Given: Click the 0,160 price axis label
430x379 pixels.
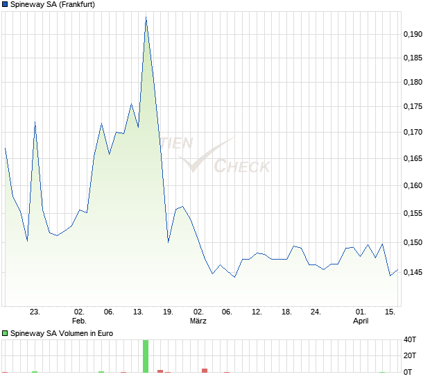Looking at the screenshot, I should [413, 185].
